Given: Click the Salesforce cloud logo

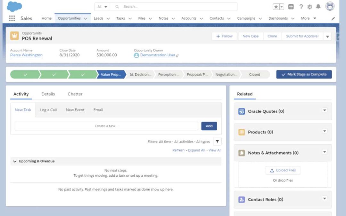Looking at the screenshot, I should 14,6.
